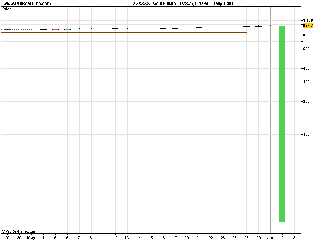This screenshot has height=248, width=319.
Task: Click the 800 price axis label
Action: 306,35
